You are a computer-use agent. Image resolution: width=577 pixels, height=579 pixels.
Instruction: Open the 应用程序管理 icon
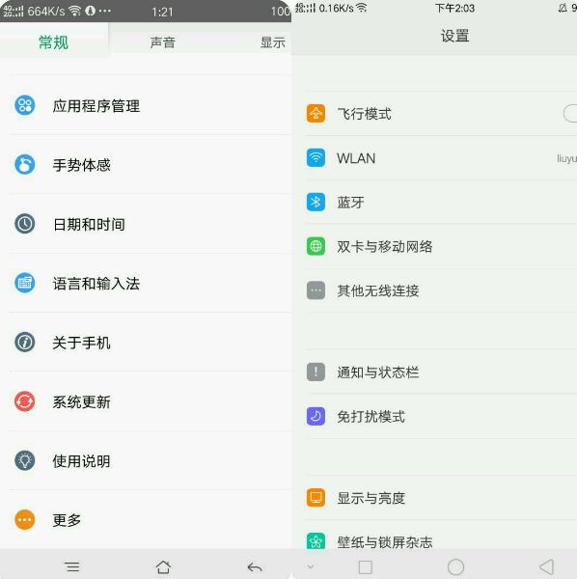pos(25,105)
